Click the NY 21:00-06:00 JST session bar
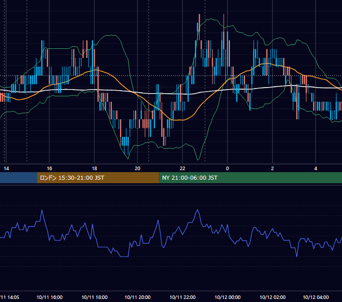This screenshot has width=342, height=302. click(x=250, y=178)
